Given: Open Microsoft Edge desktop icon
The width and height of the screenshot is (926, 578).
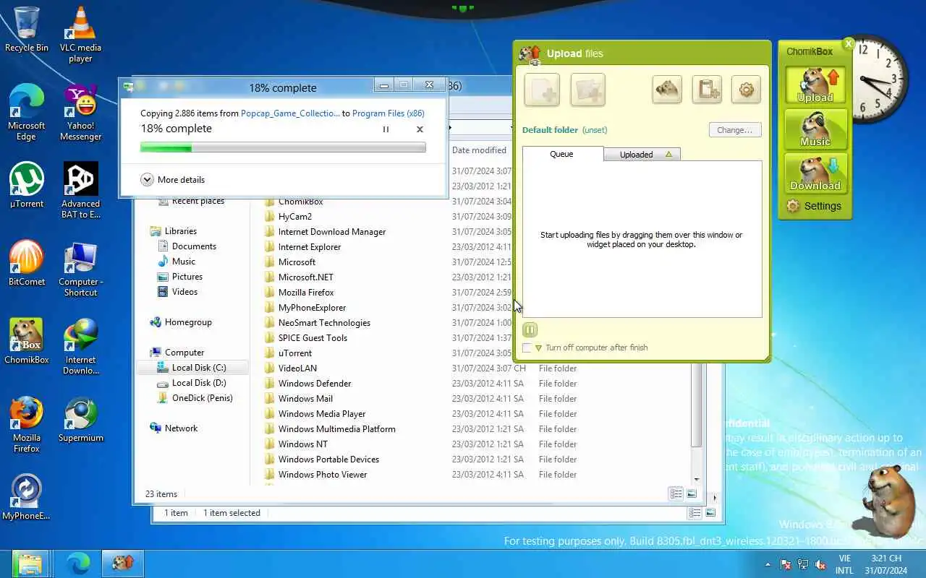Looking at the screenshot, I should point(27,113).
